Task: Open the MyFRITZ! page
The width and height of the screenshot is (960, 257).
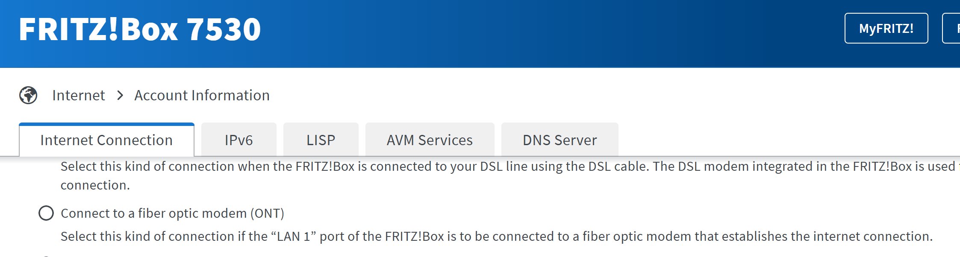Action: tap(886, 28)
